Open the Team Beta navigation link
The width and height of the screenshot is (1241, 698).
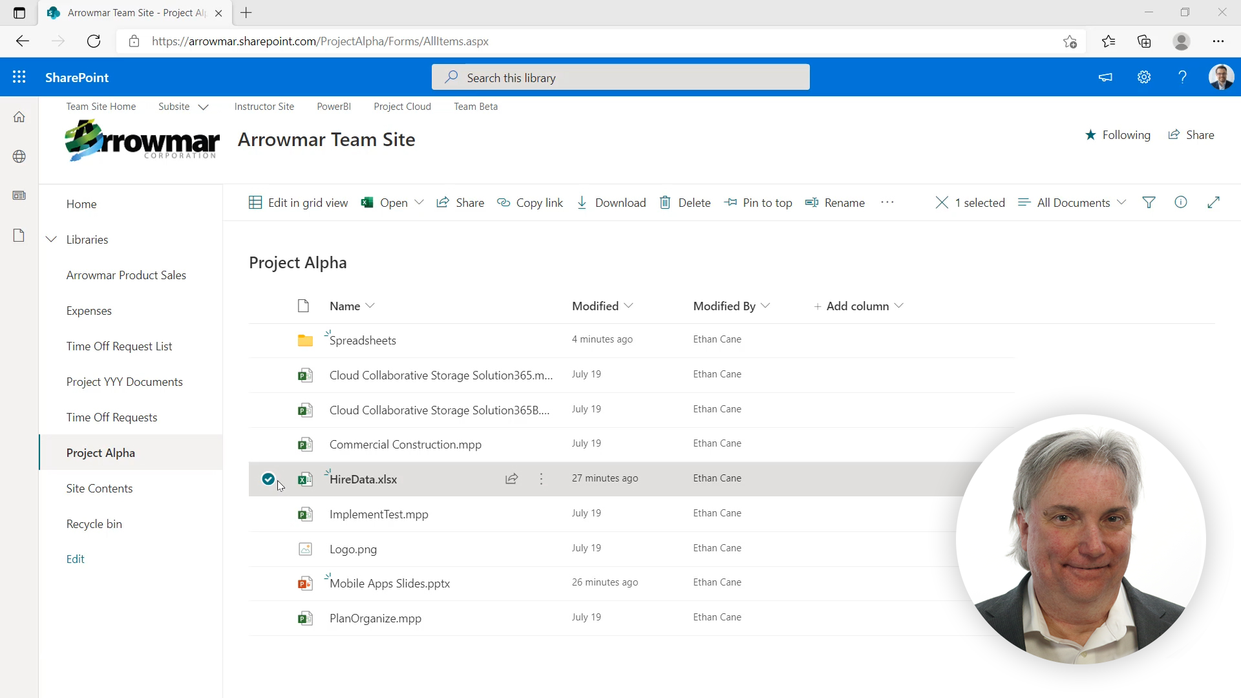pyautogui.click(x=476, y=107)
